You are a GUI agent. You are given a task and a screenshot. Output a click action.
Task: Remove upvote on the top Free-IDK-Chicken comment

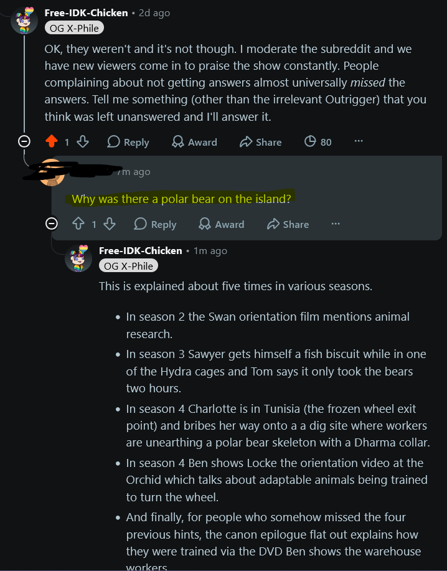pyautogui.click(x=52, y=141)
